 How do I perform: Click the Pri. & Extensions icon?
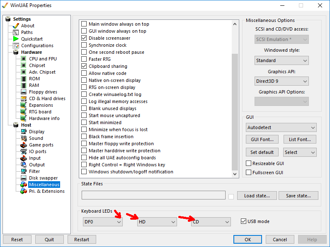(24, 191)
